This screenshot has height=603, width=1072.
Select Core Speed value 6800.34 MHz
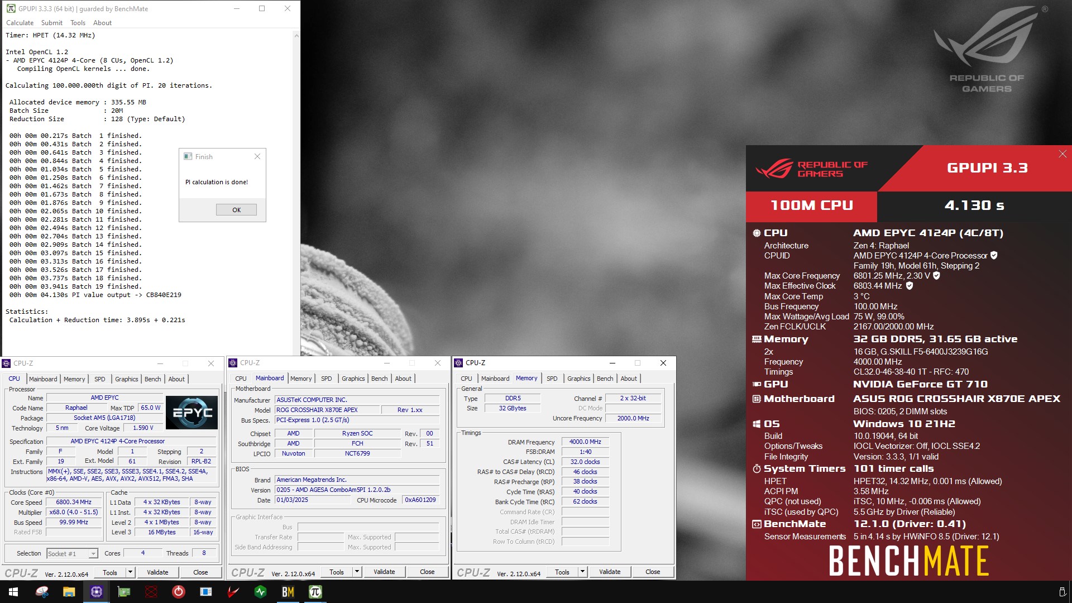tap(74, 502)
